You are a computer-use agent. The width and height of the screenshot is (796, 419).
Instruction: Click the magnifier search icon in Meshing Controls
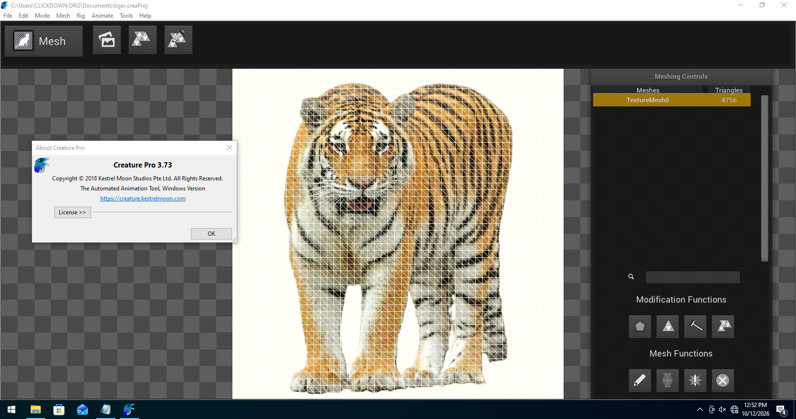coord(631,277)
